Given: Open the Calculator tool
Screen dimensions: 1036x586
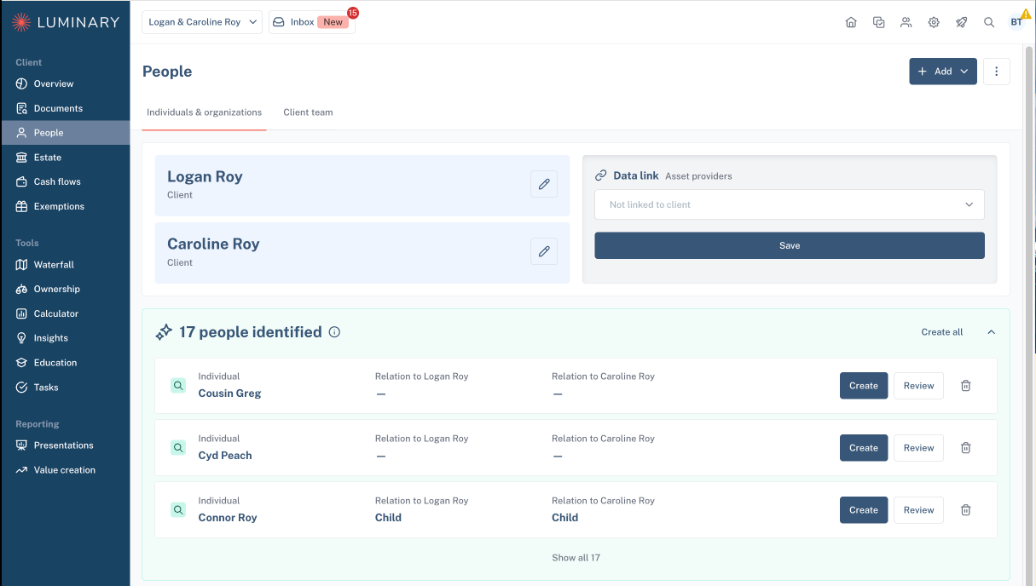Looking at the screenshot, I should (x=65, y=313).
